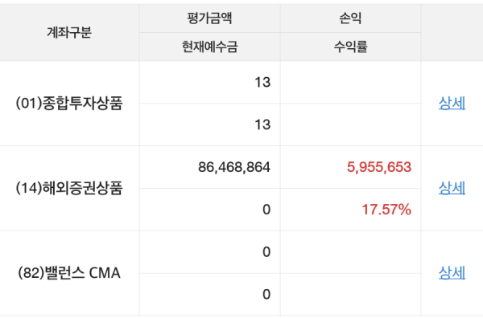The height and width of the screenshot is (318, 483).
Task: Click empty profit cell of 종합투자상품 row
Action: tap(350, 83)
